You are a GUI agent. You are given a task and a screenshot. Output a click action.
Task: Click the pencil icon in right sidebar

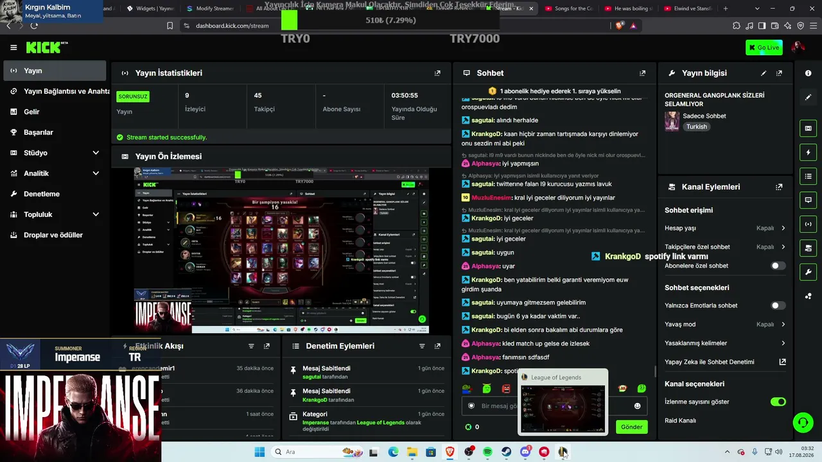click(x=808, y=98)
